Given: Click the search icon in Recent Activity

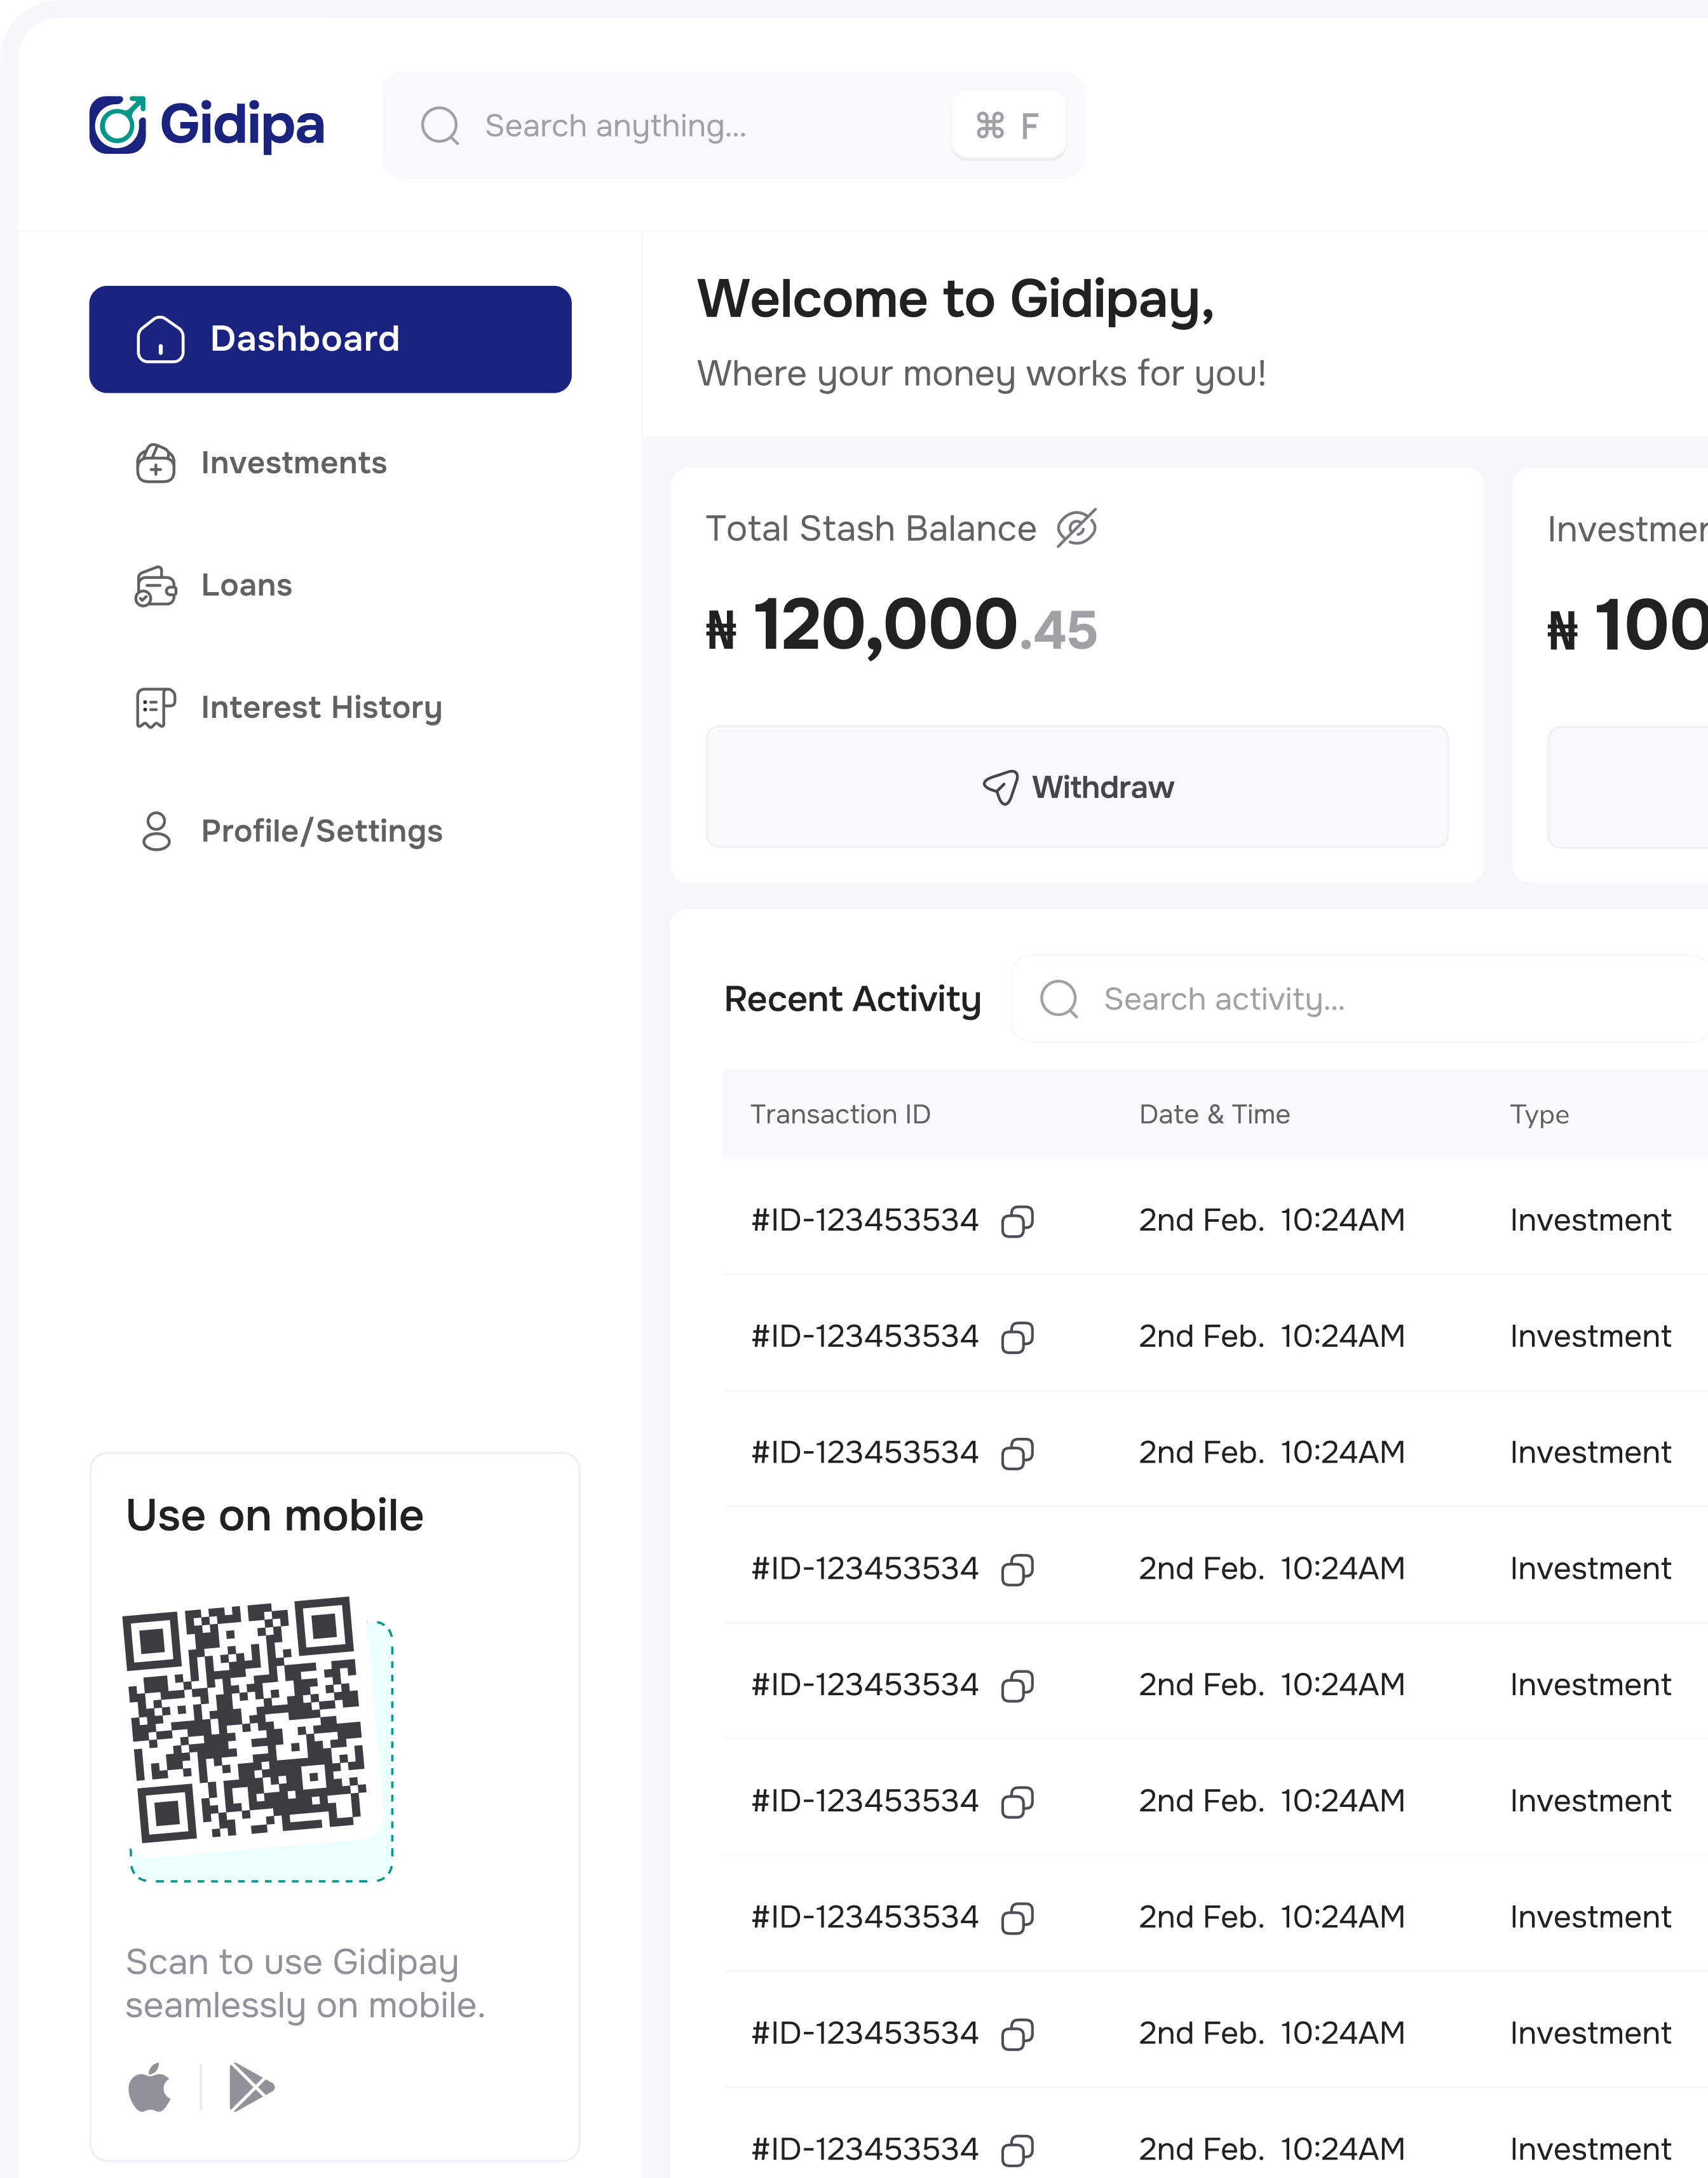Looking at the screenshot, I should [x=1059, y=999].
